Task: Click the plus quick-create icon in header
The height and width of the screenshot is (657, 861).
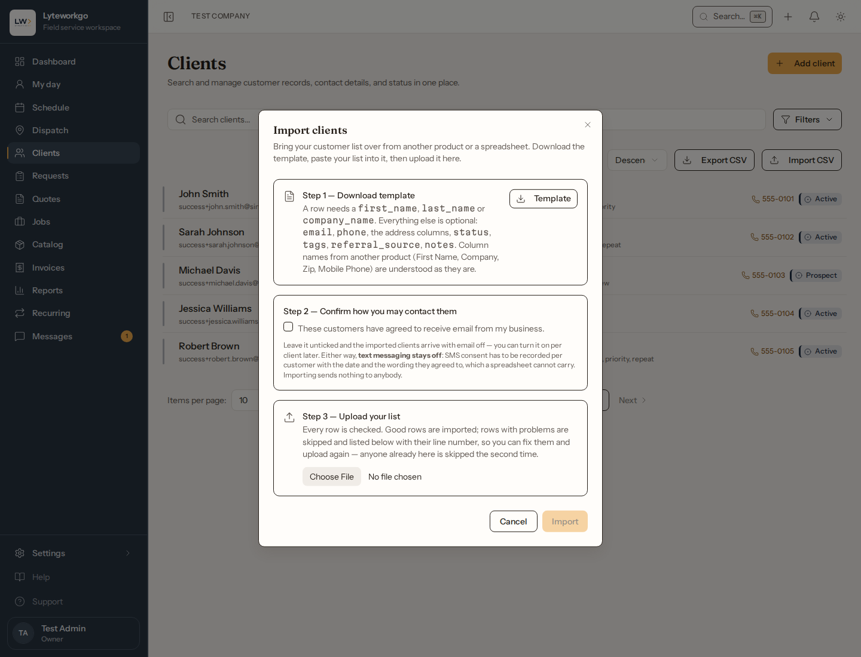Action: pyautogui.click(x=788, y=17)
